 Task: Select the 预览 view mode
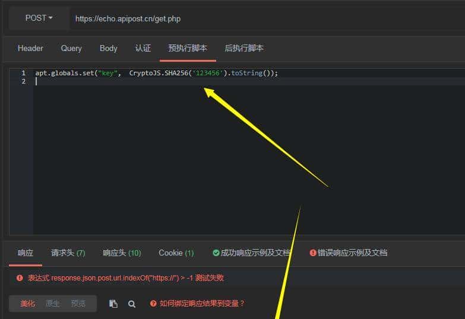point(78,304)
